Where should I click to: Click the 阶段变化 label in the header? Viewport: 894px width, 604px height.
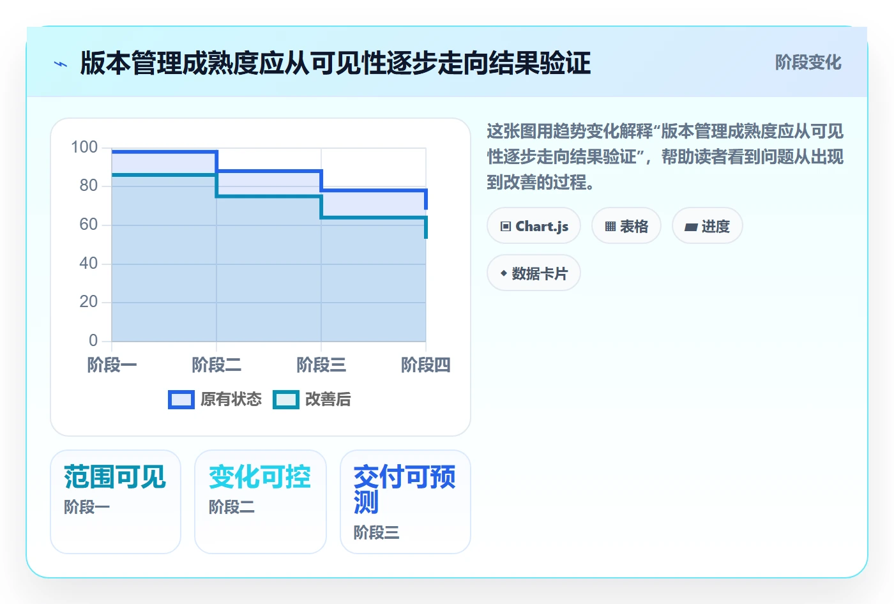808,63
